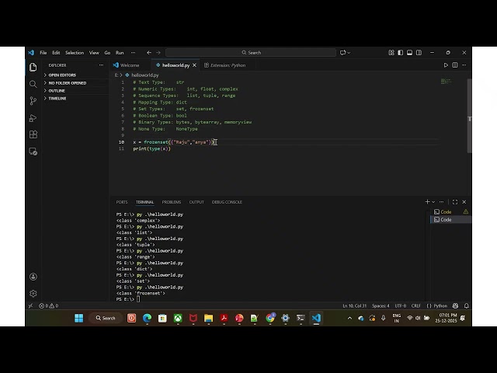The height and width of the screenshot is (373, 497).
Task: Click the command center Search box
Action: tap(251, 53)
